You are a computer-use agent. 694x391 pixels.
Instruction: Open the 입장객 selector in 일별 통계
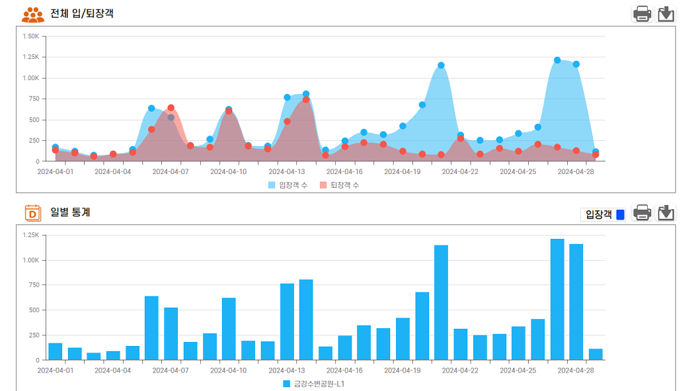598,214
